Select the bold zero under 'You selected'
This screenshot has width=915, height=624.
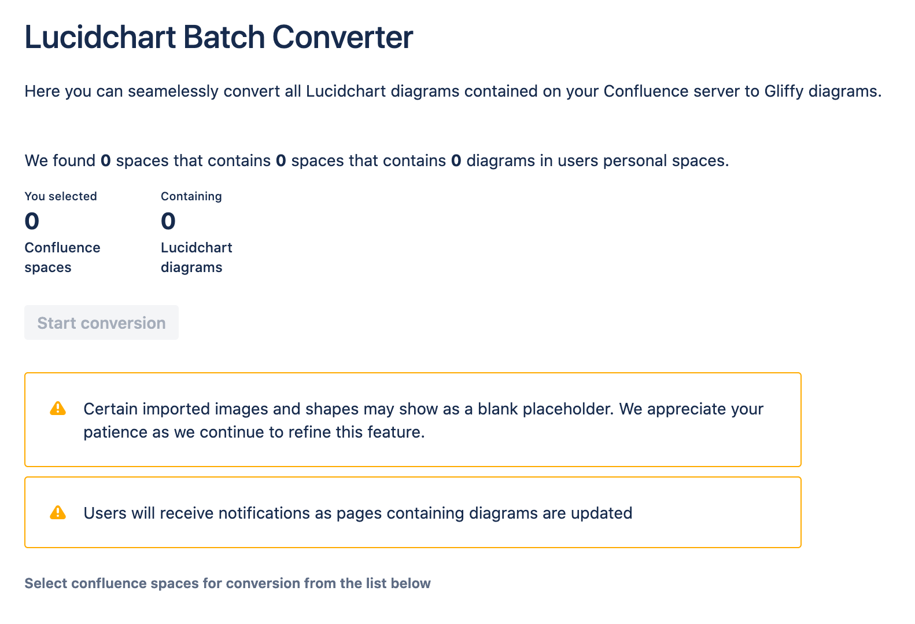32,221
